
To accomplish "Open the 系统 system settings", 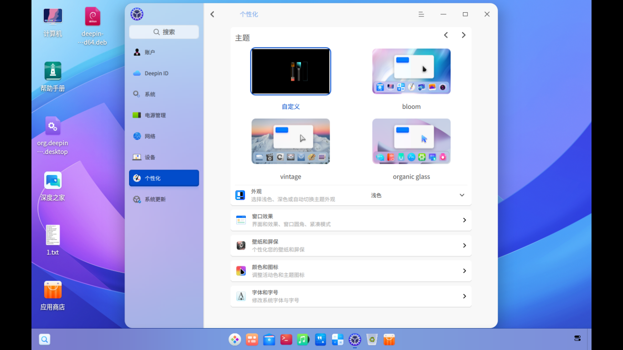I will 164,94.
